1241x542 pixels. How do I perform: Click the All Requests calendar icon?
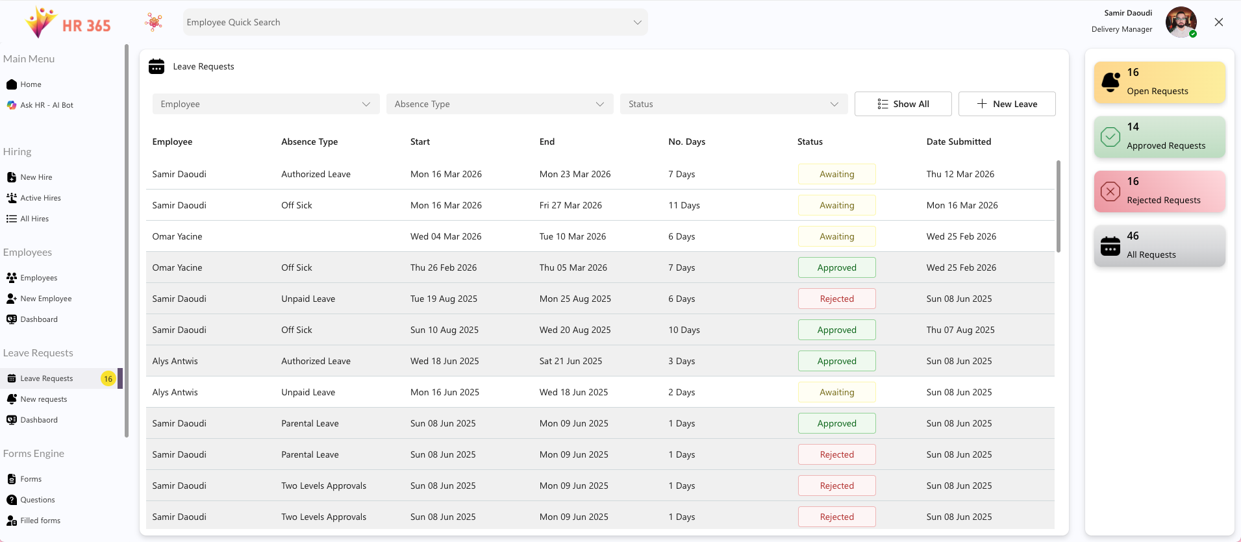coord(1110,246)
